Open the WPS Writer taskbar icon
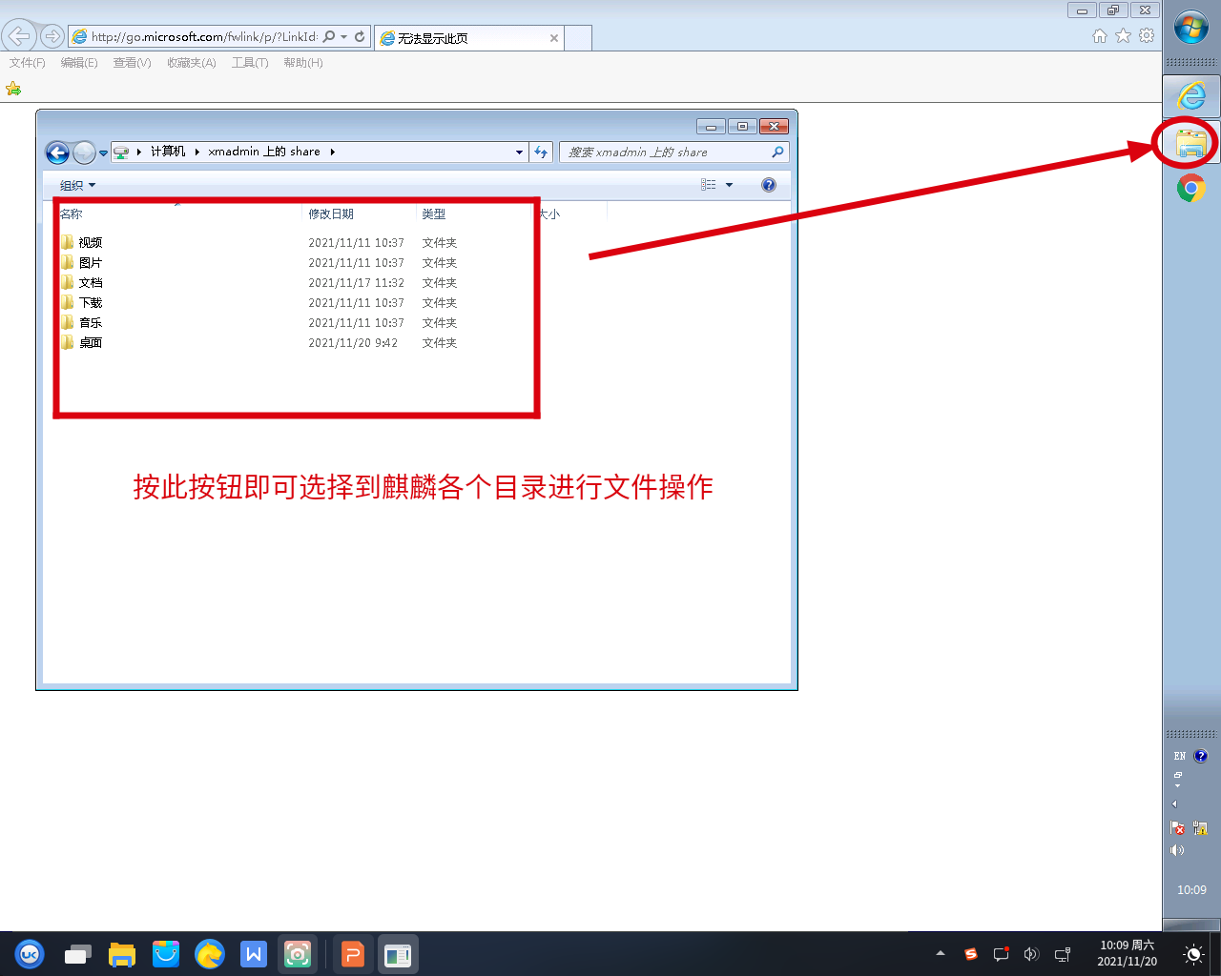This screenshot has width=1221, height=976. [x=254, y=954]
